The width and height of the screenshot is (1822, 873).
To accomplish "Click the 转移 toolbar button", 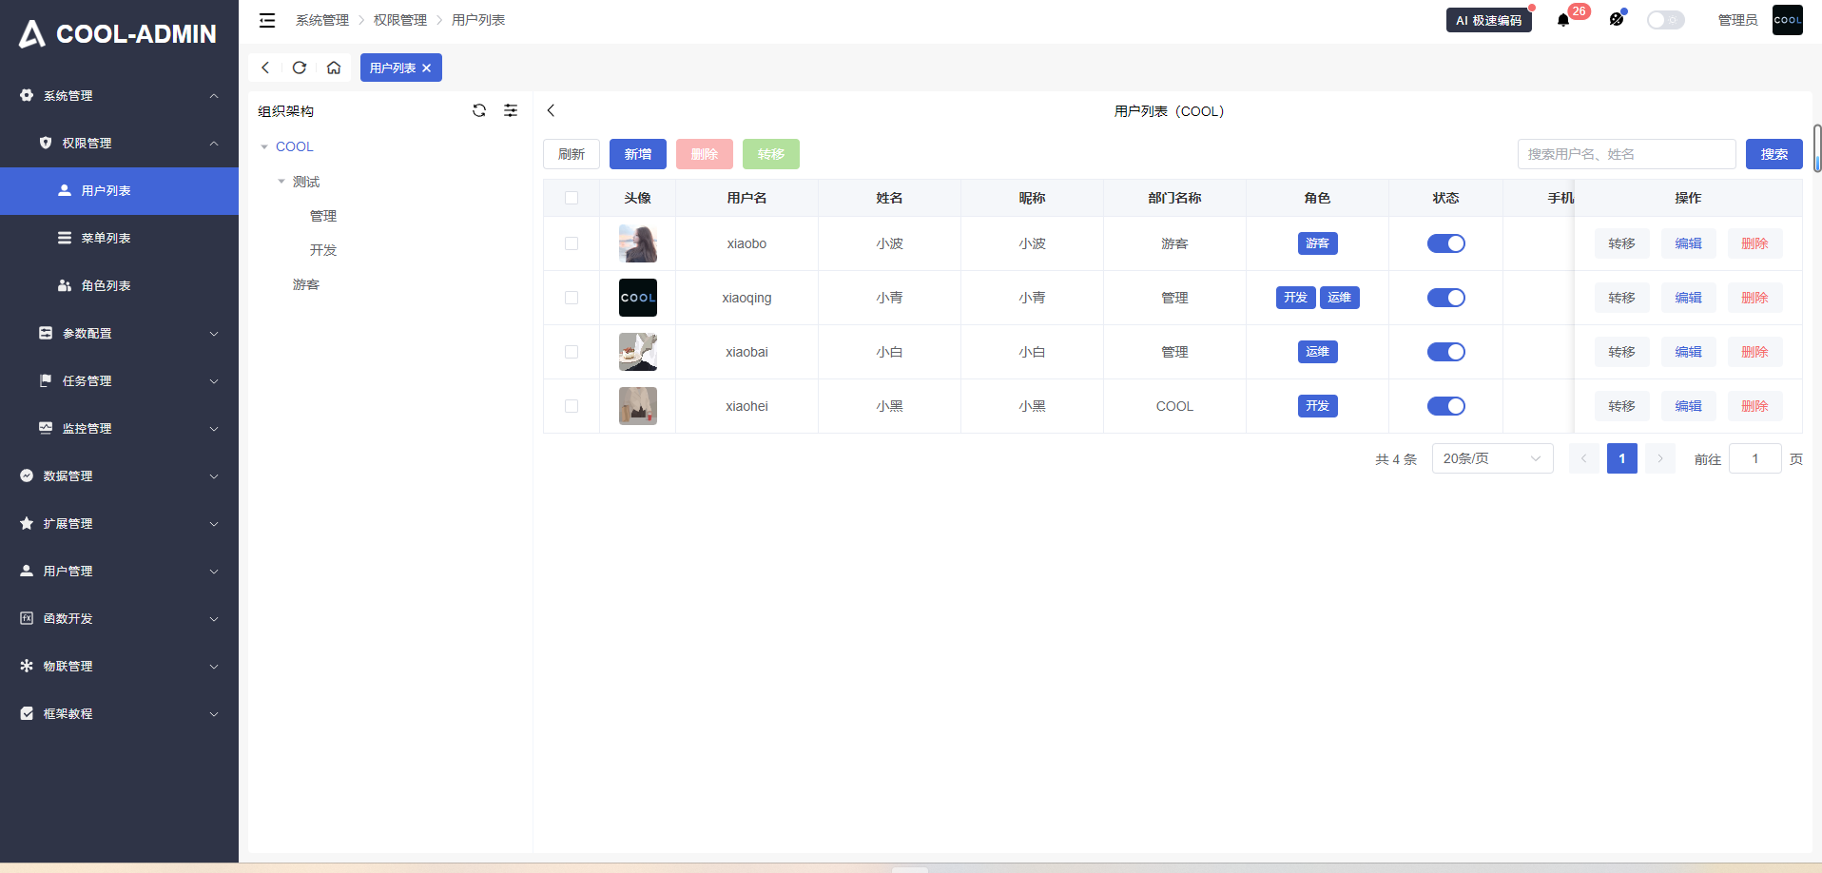I will pos(771,154).
